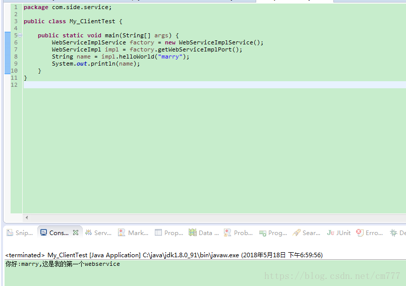Click the Debug bug icon
406x286 pixels.
coord(393,233)
